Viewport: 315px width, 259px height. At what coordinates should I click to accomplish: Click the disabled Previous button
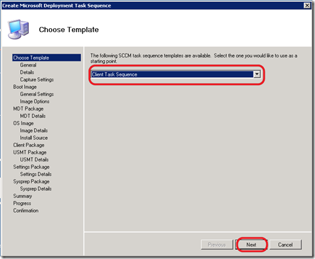pos(217,245)
